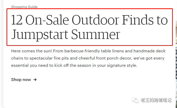Click the number 12 in the headline
177x108 pixels.
17,20
